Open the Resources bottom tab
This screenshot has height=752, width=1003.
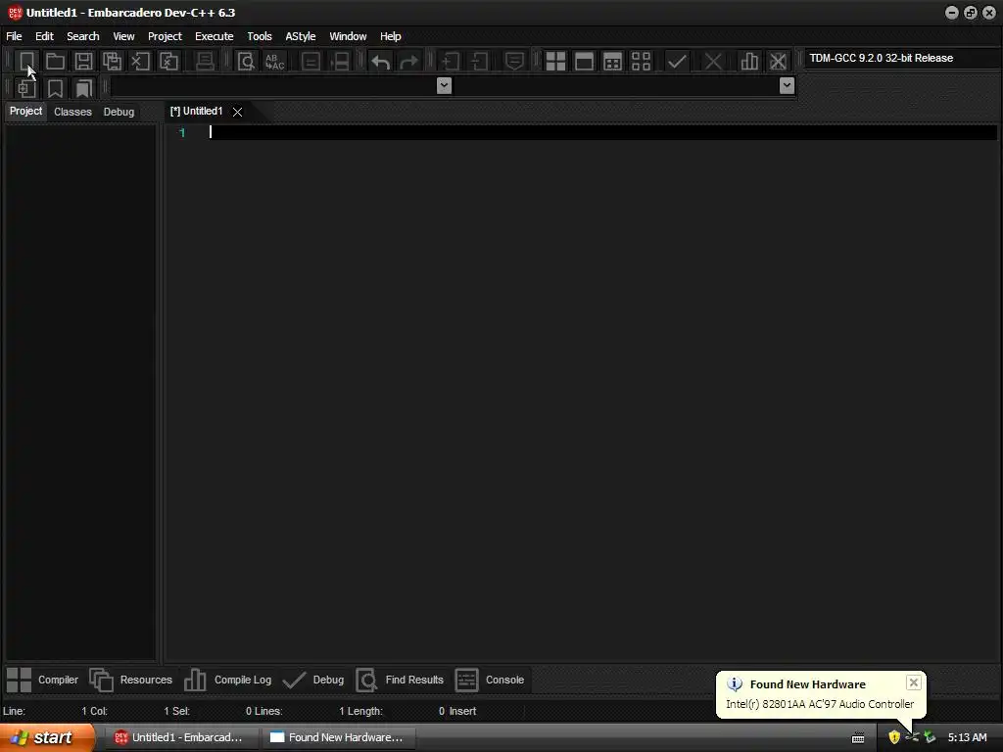click(131, 680)
